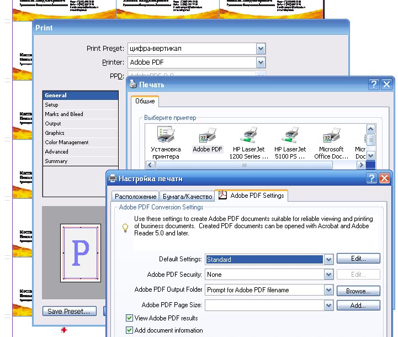
Task: Click printer list scroll left arrow
Action: point(150,165)
